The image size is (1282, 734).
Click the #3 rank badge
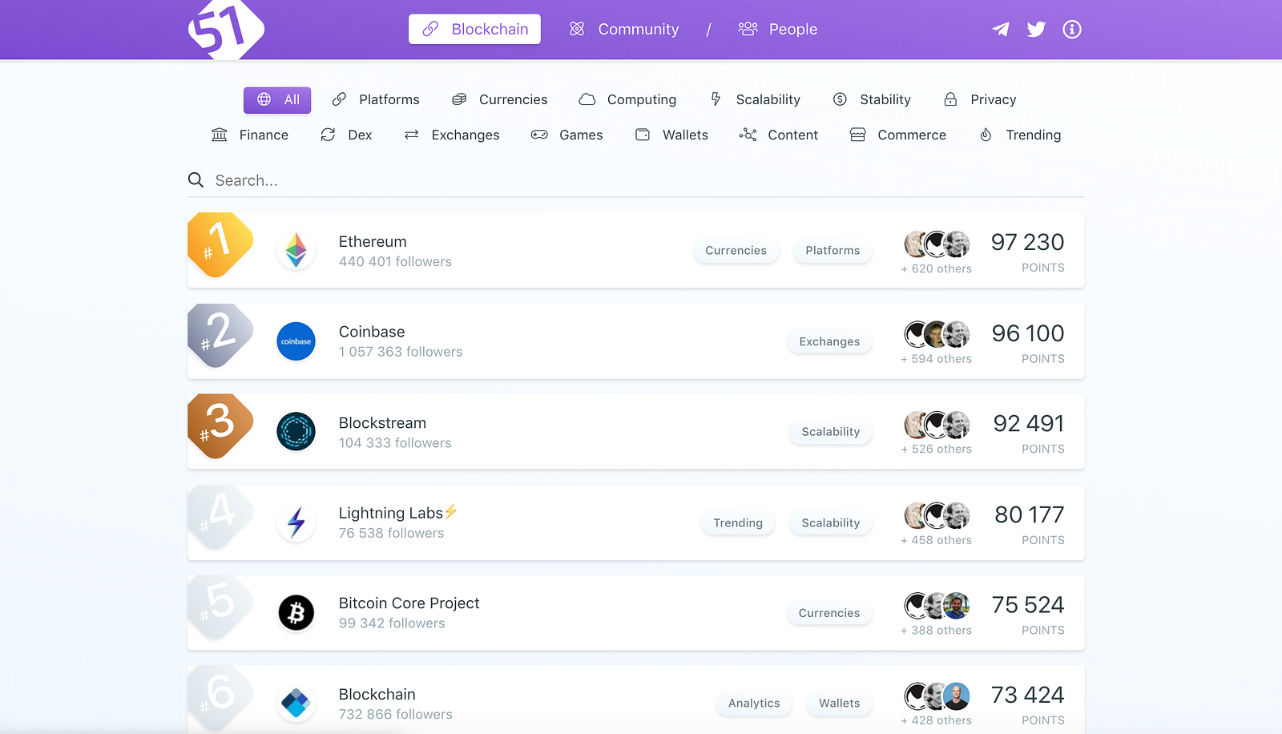tap(220, 426)
